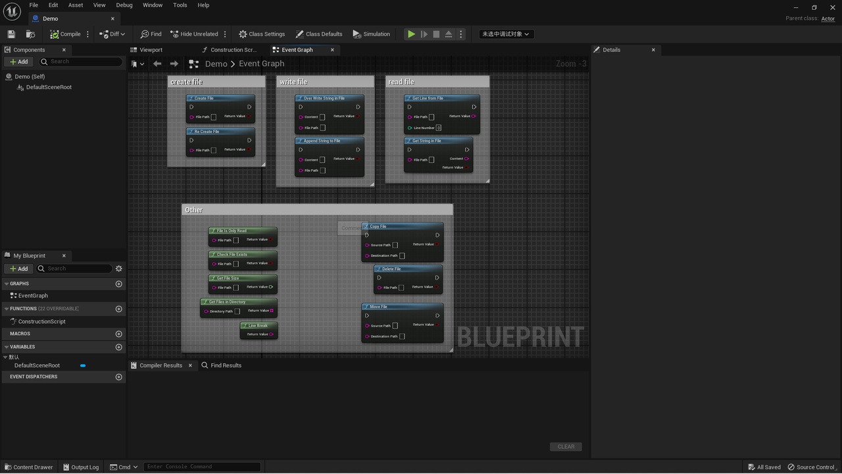The height and width of the screenshot is (474, 842).
Task: Select the Create File node
Action: pyautogui.click(x=220, y=109)
